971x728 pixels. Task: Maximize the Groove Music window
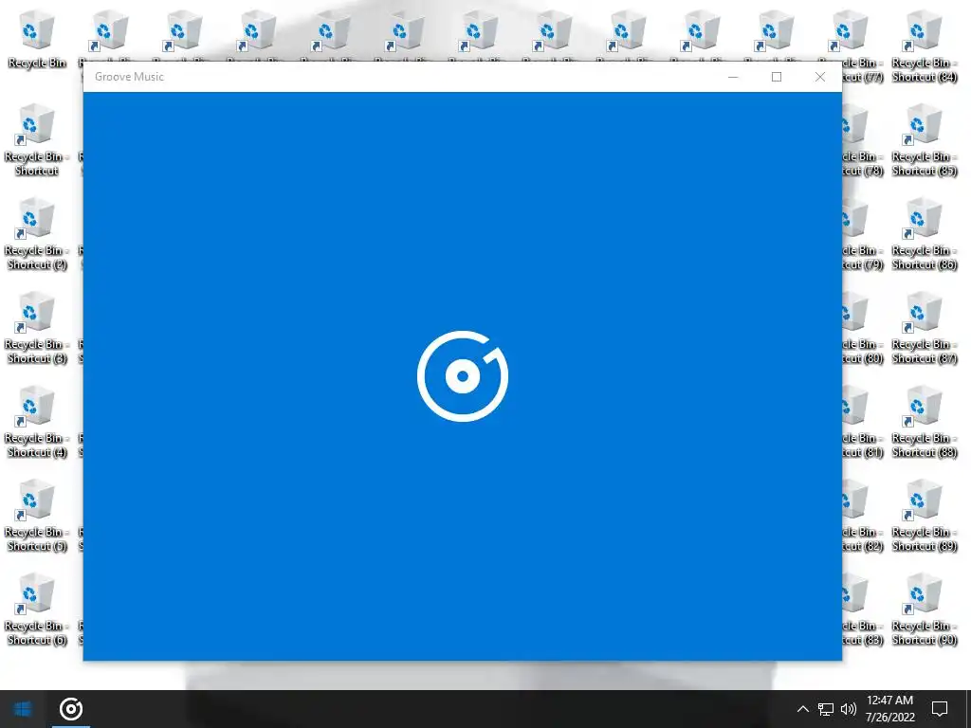777,77
